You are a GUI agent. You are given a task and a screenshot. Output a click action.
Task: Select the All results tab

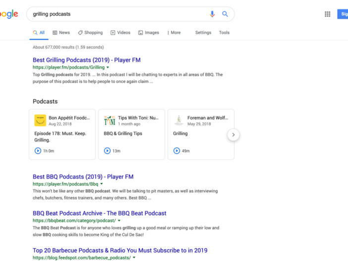(x=39, y=33)
